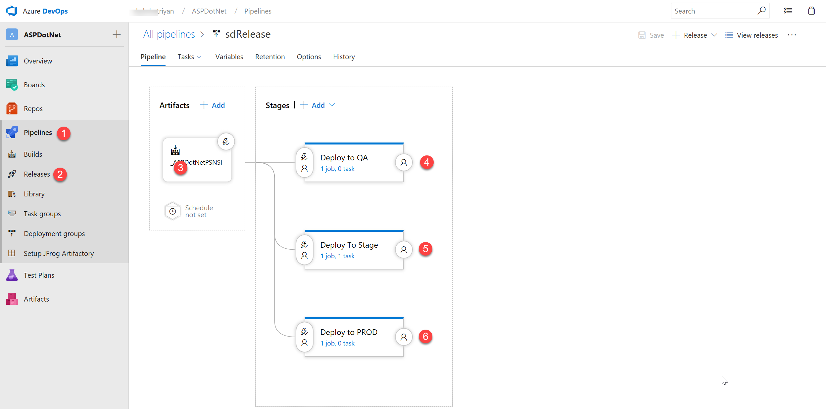Image resolution: width=826 pixels, height=409 pixels.
Task: Select the Deploy to QA stage name
Action: click(x=344, y=158)
